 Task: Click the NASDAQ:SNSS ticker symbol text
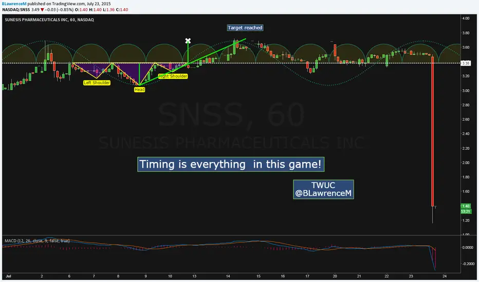[x=16, y=9]
